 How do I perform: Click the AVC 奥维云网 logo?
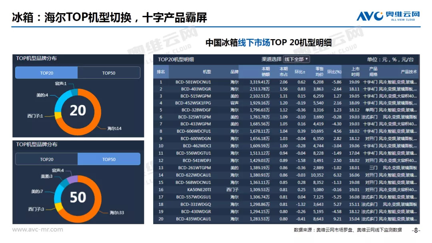click(388, 16)
